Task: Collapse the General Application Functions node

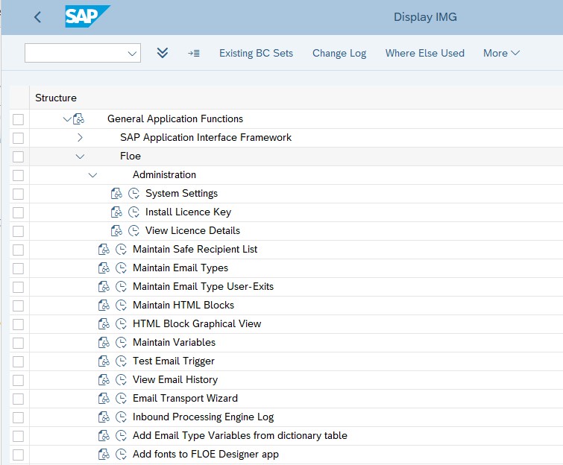Action: click(67, 119)
